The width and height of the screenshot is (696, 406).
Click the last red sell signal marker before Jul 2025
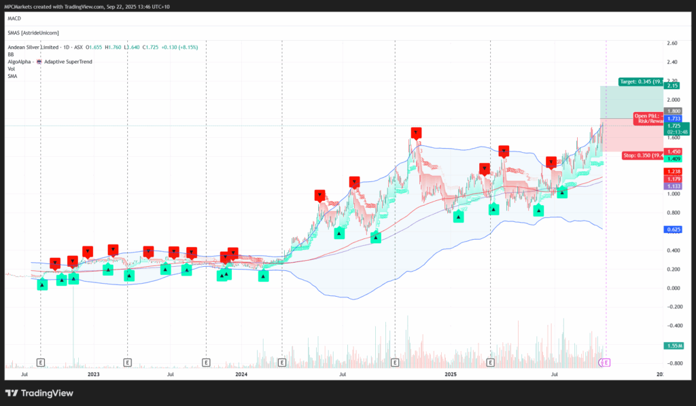click(x=551, y=162)
